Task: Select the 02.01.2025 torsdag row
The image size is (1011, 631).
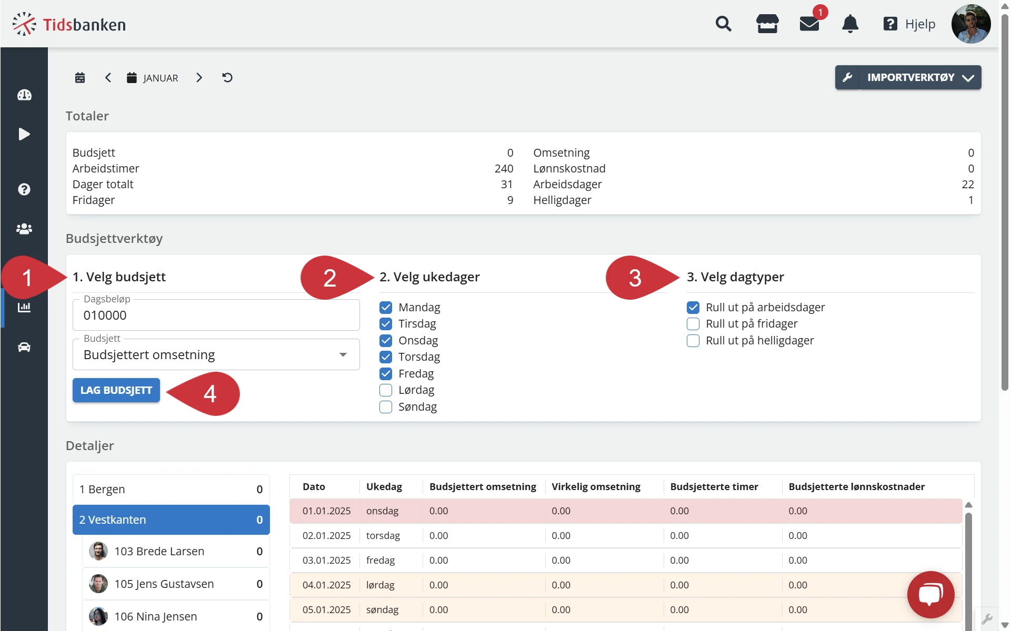Action: coord(626,535)
